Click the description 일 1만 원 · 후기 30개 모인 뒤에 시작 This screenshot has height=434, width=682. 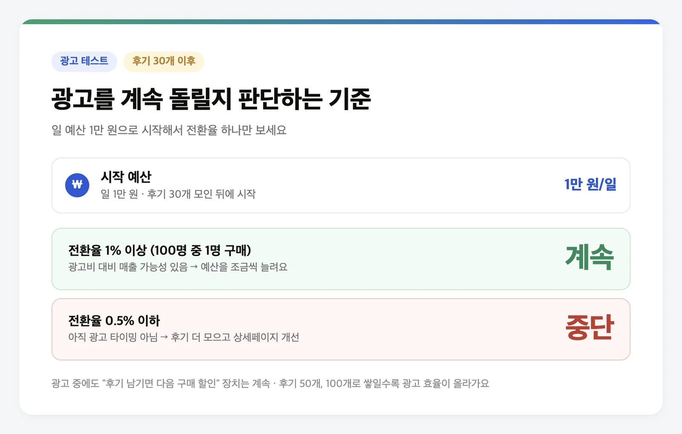(x=178, y=194)
